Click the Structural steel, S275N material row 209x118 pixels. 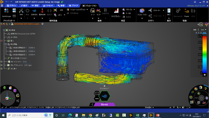(x=21, y=34)
